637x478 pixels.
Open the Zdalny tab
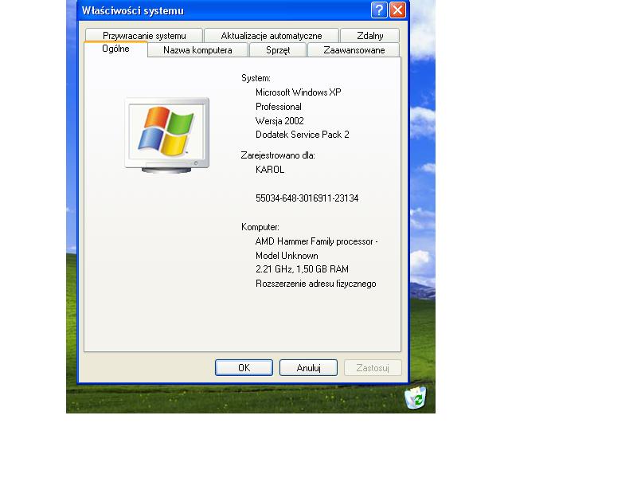tap(369, 35)
